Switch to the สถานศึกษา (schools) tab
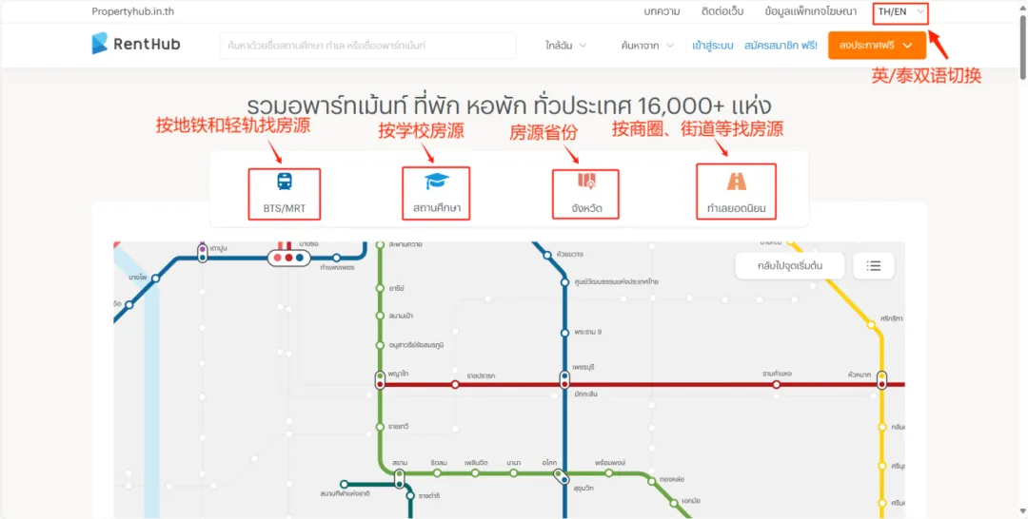The image size is (1028, 519). point(437,193)
